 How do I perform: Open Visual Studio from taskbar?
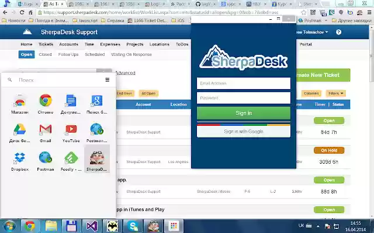(x=92, y=226)
